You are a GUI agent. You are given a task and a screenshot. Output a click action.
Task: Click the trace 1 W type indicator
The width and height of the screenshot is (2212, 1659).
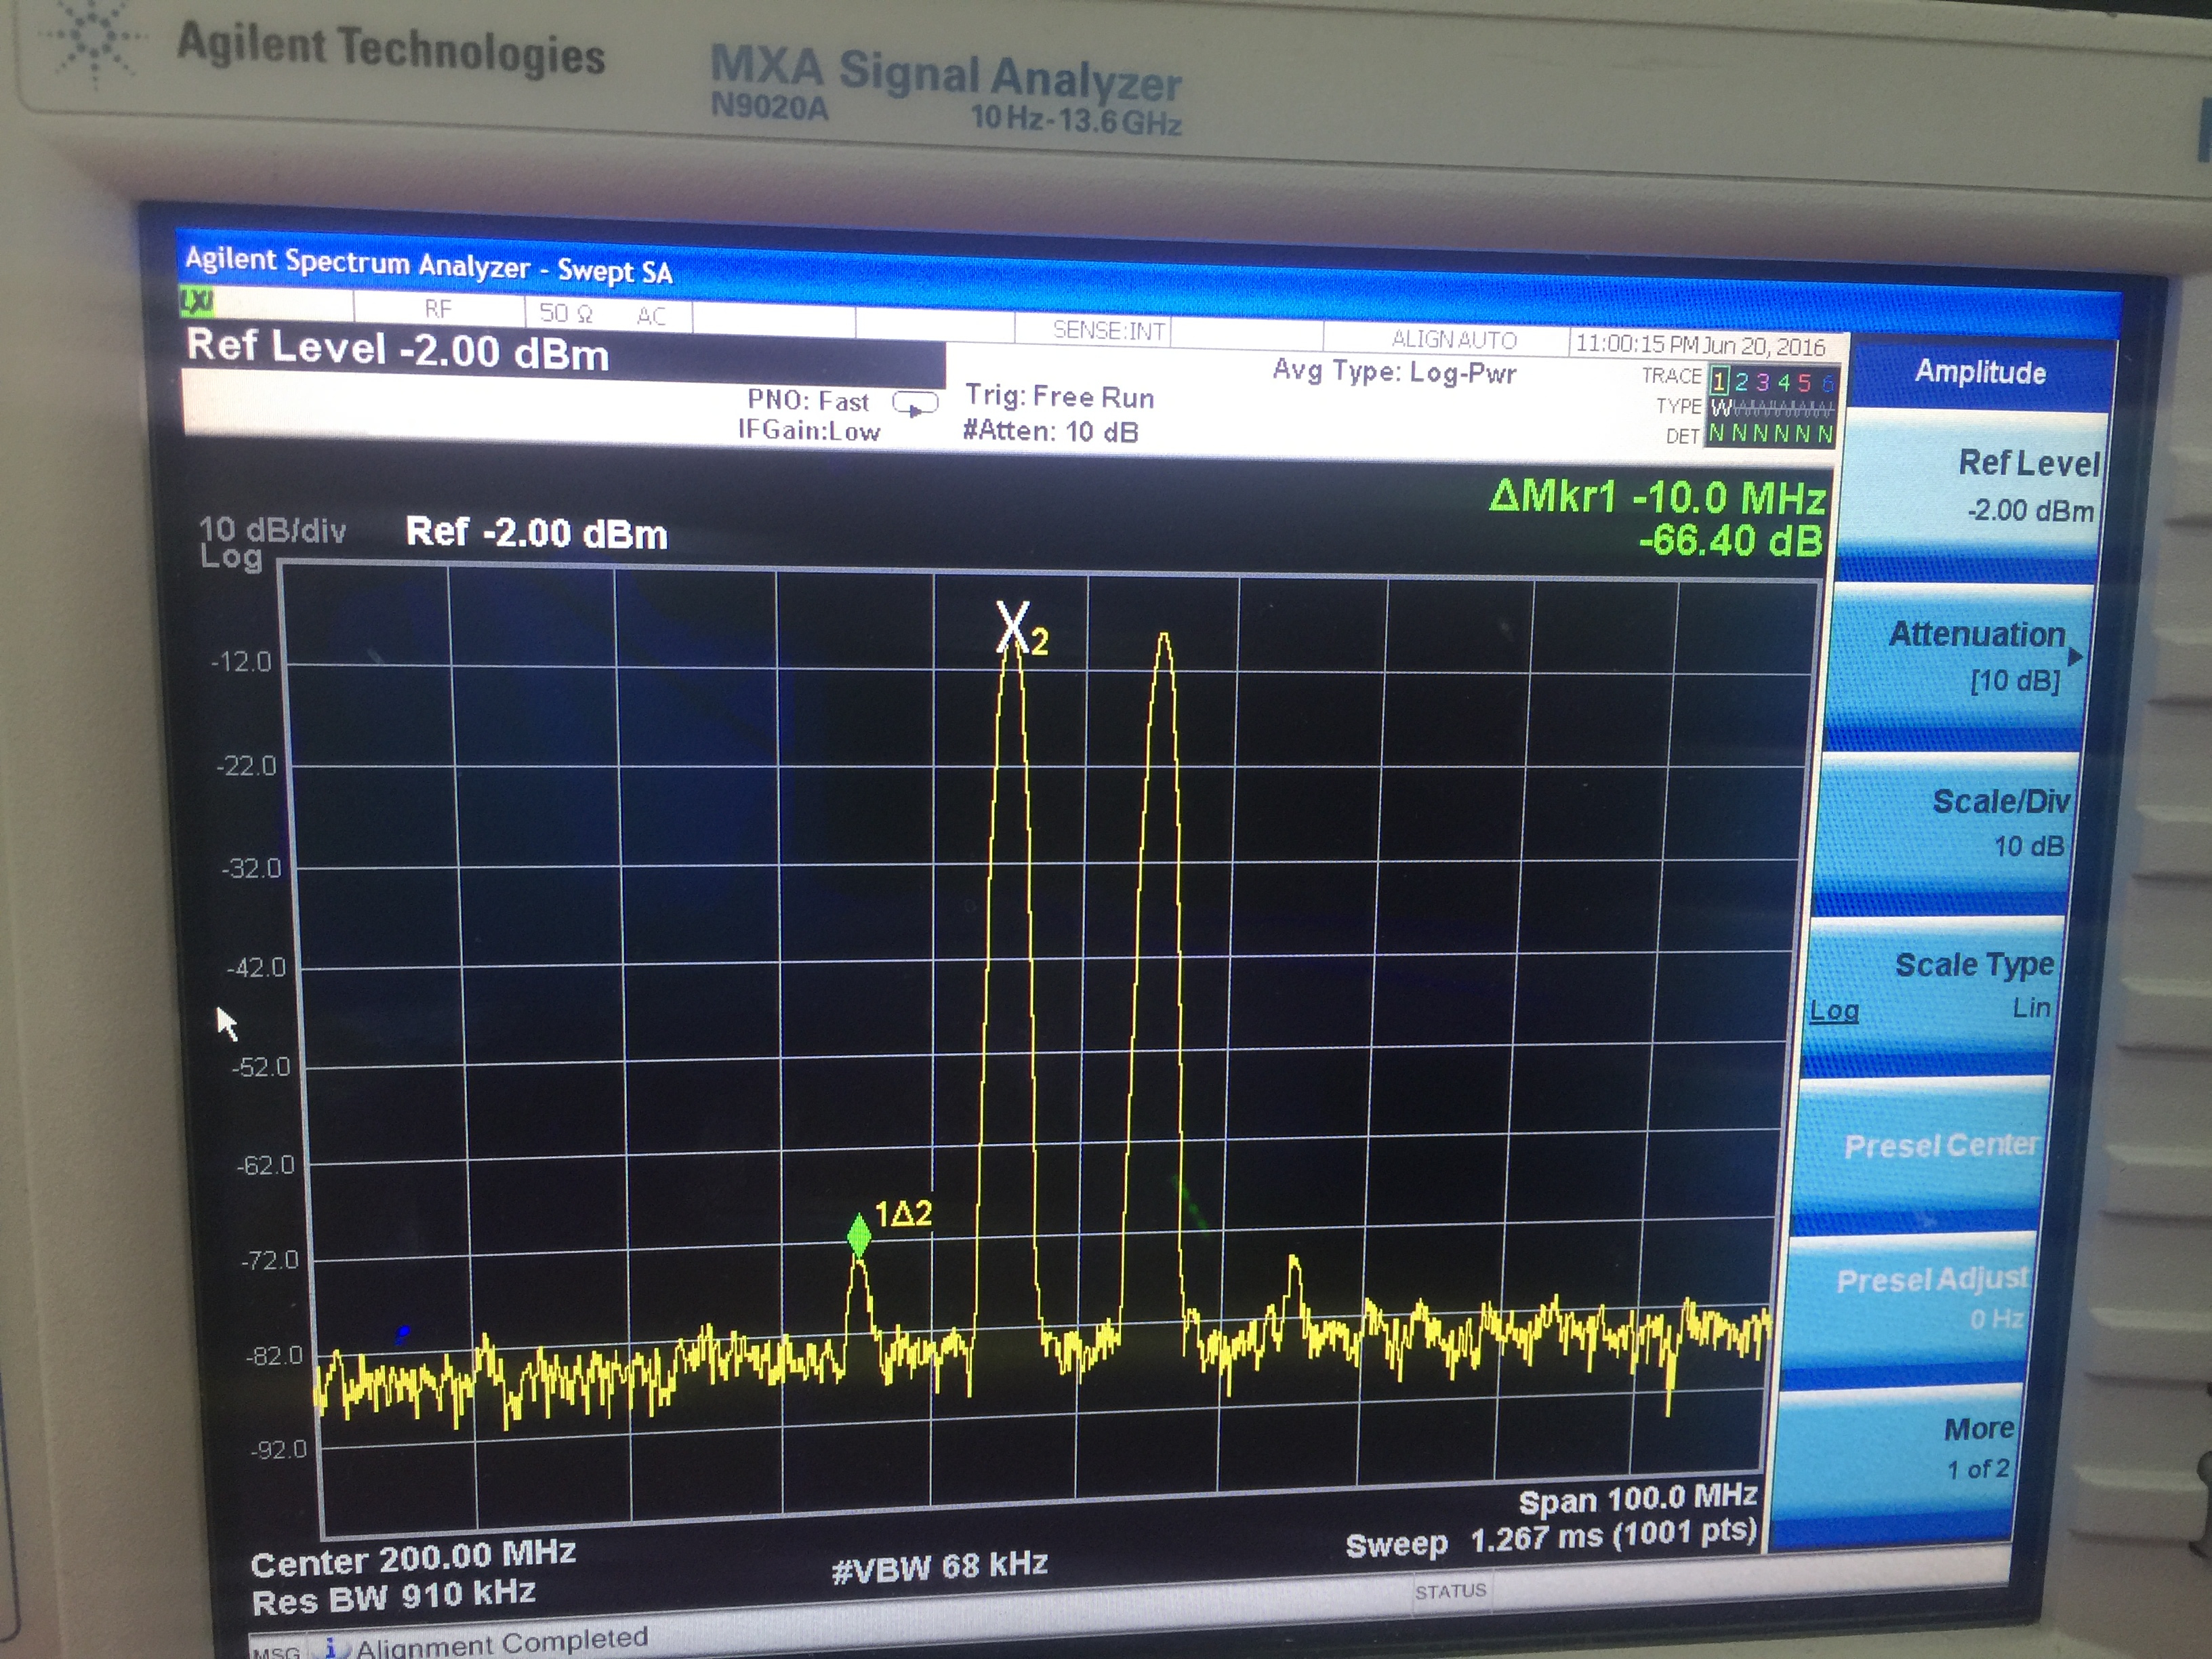(x=1720, y=408)
